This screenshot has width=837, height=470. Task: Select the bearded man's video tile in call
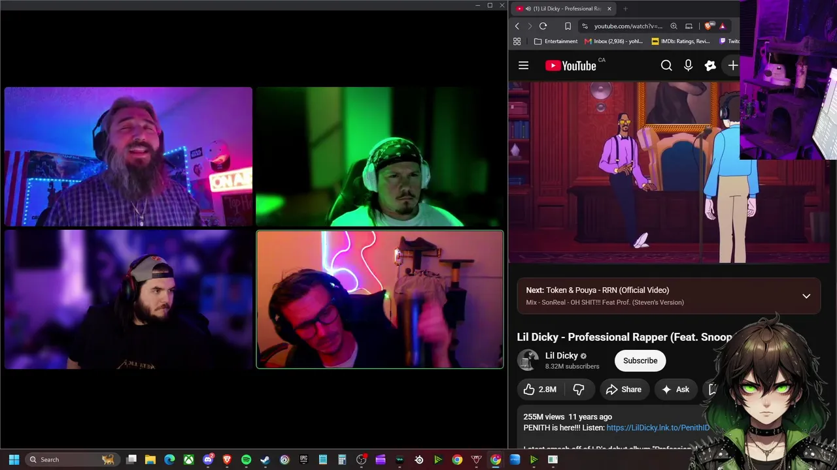(x=128, y=157)
